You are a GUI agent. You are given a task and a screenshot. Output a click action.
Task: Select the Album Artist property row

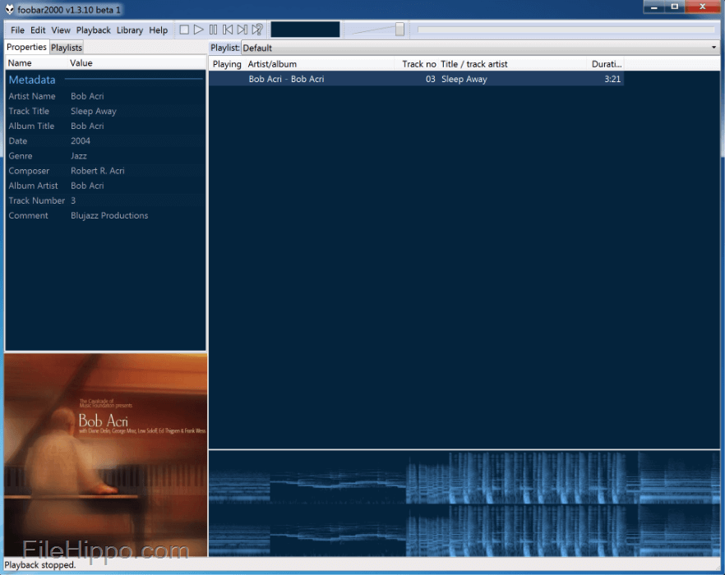105,186
